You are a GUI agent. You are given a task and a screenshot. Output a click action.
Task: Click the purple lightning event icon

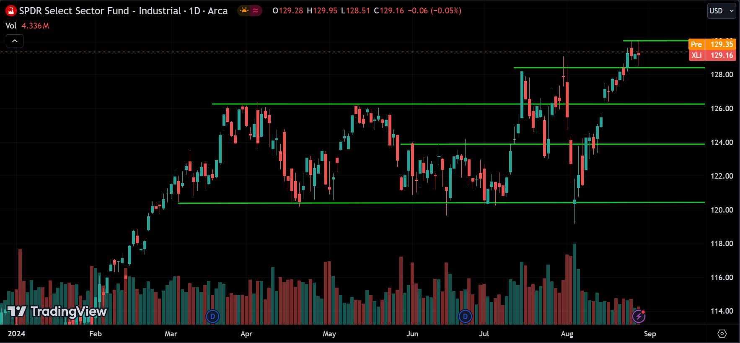(639, 316)
